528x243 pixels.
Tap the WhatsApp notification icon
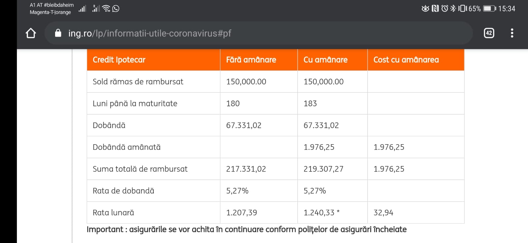coord(116,9)
